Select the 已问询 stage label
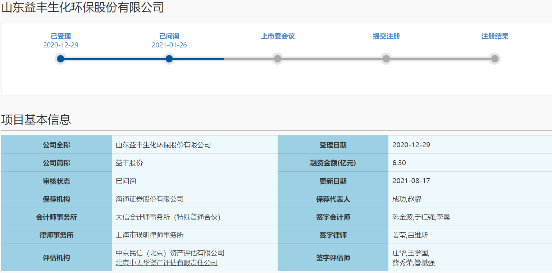Screen dimensions: 552x273 [169, 36]
